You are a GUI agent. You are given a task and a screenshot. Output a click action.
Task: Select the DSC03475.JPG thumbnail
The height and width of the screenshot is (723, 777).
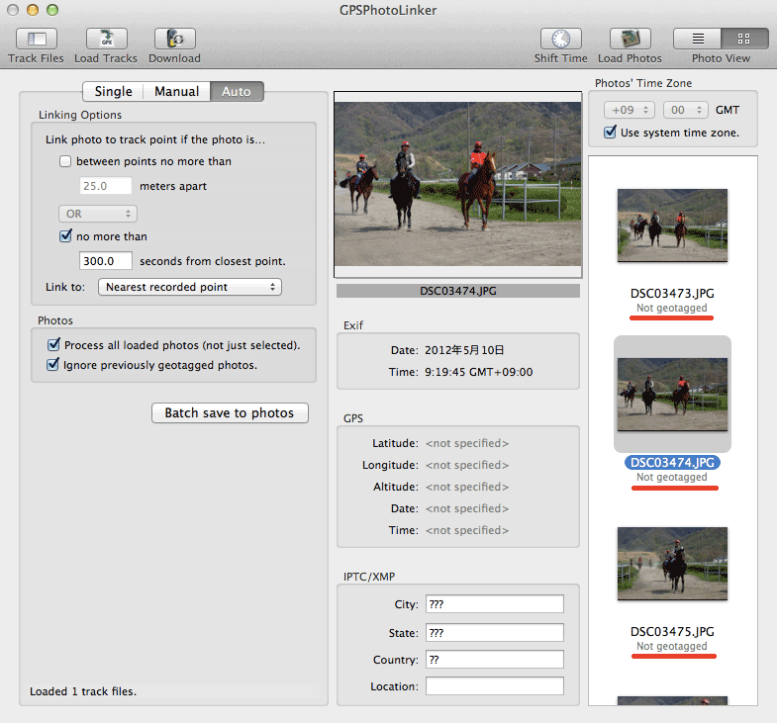(x=672, y=564)
